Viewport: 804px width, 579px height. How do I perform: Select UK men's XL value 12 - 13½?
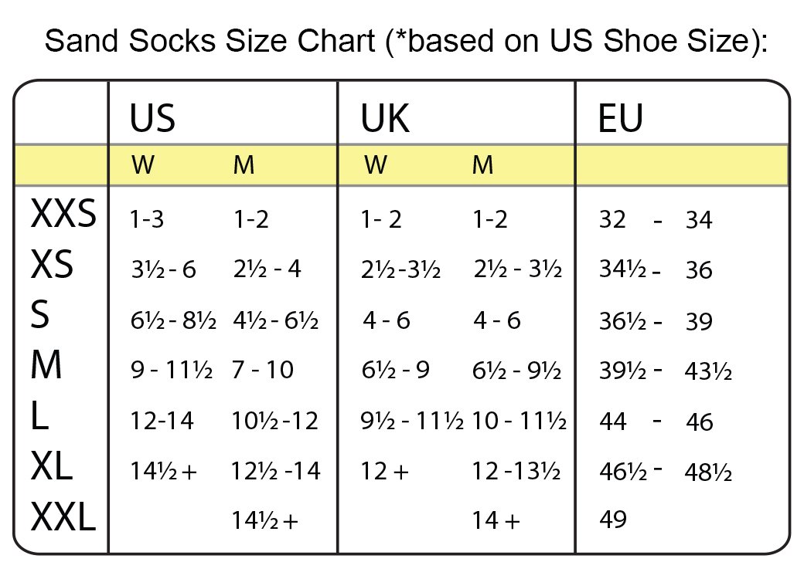(516, 471)
